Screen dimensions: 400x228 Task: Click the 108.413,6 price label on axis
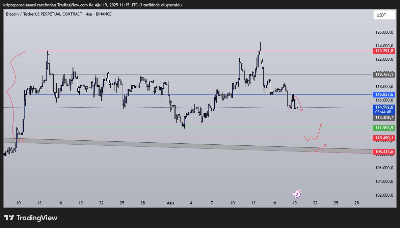[384, 152]
